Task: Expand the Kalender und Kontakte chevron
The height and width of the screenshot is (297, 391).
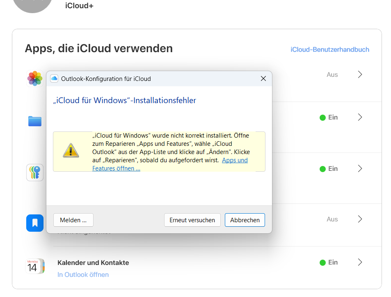Action: tap(360, 262)
